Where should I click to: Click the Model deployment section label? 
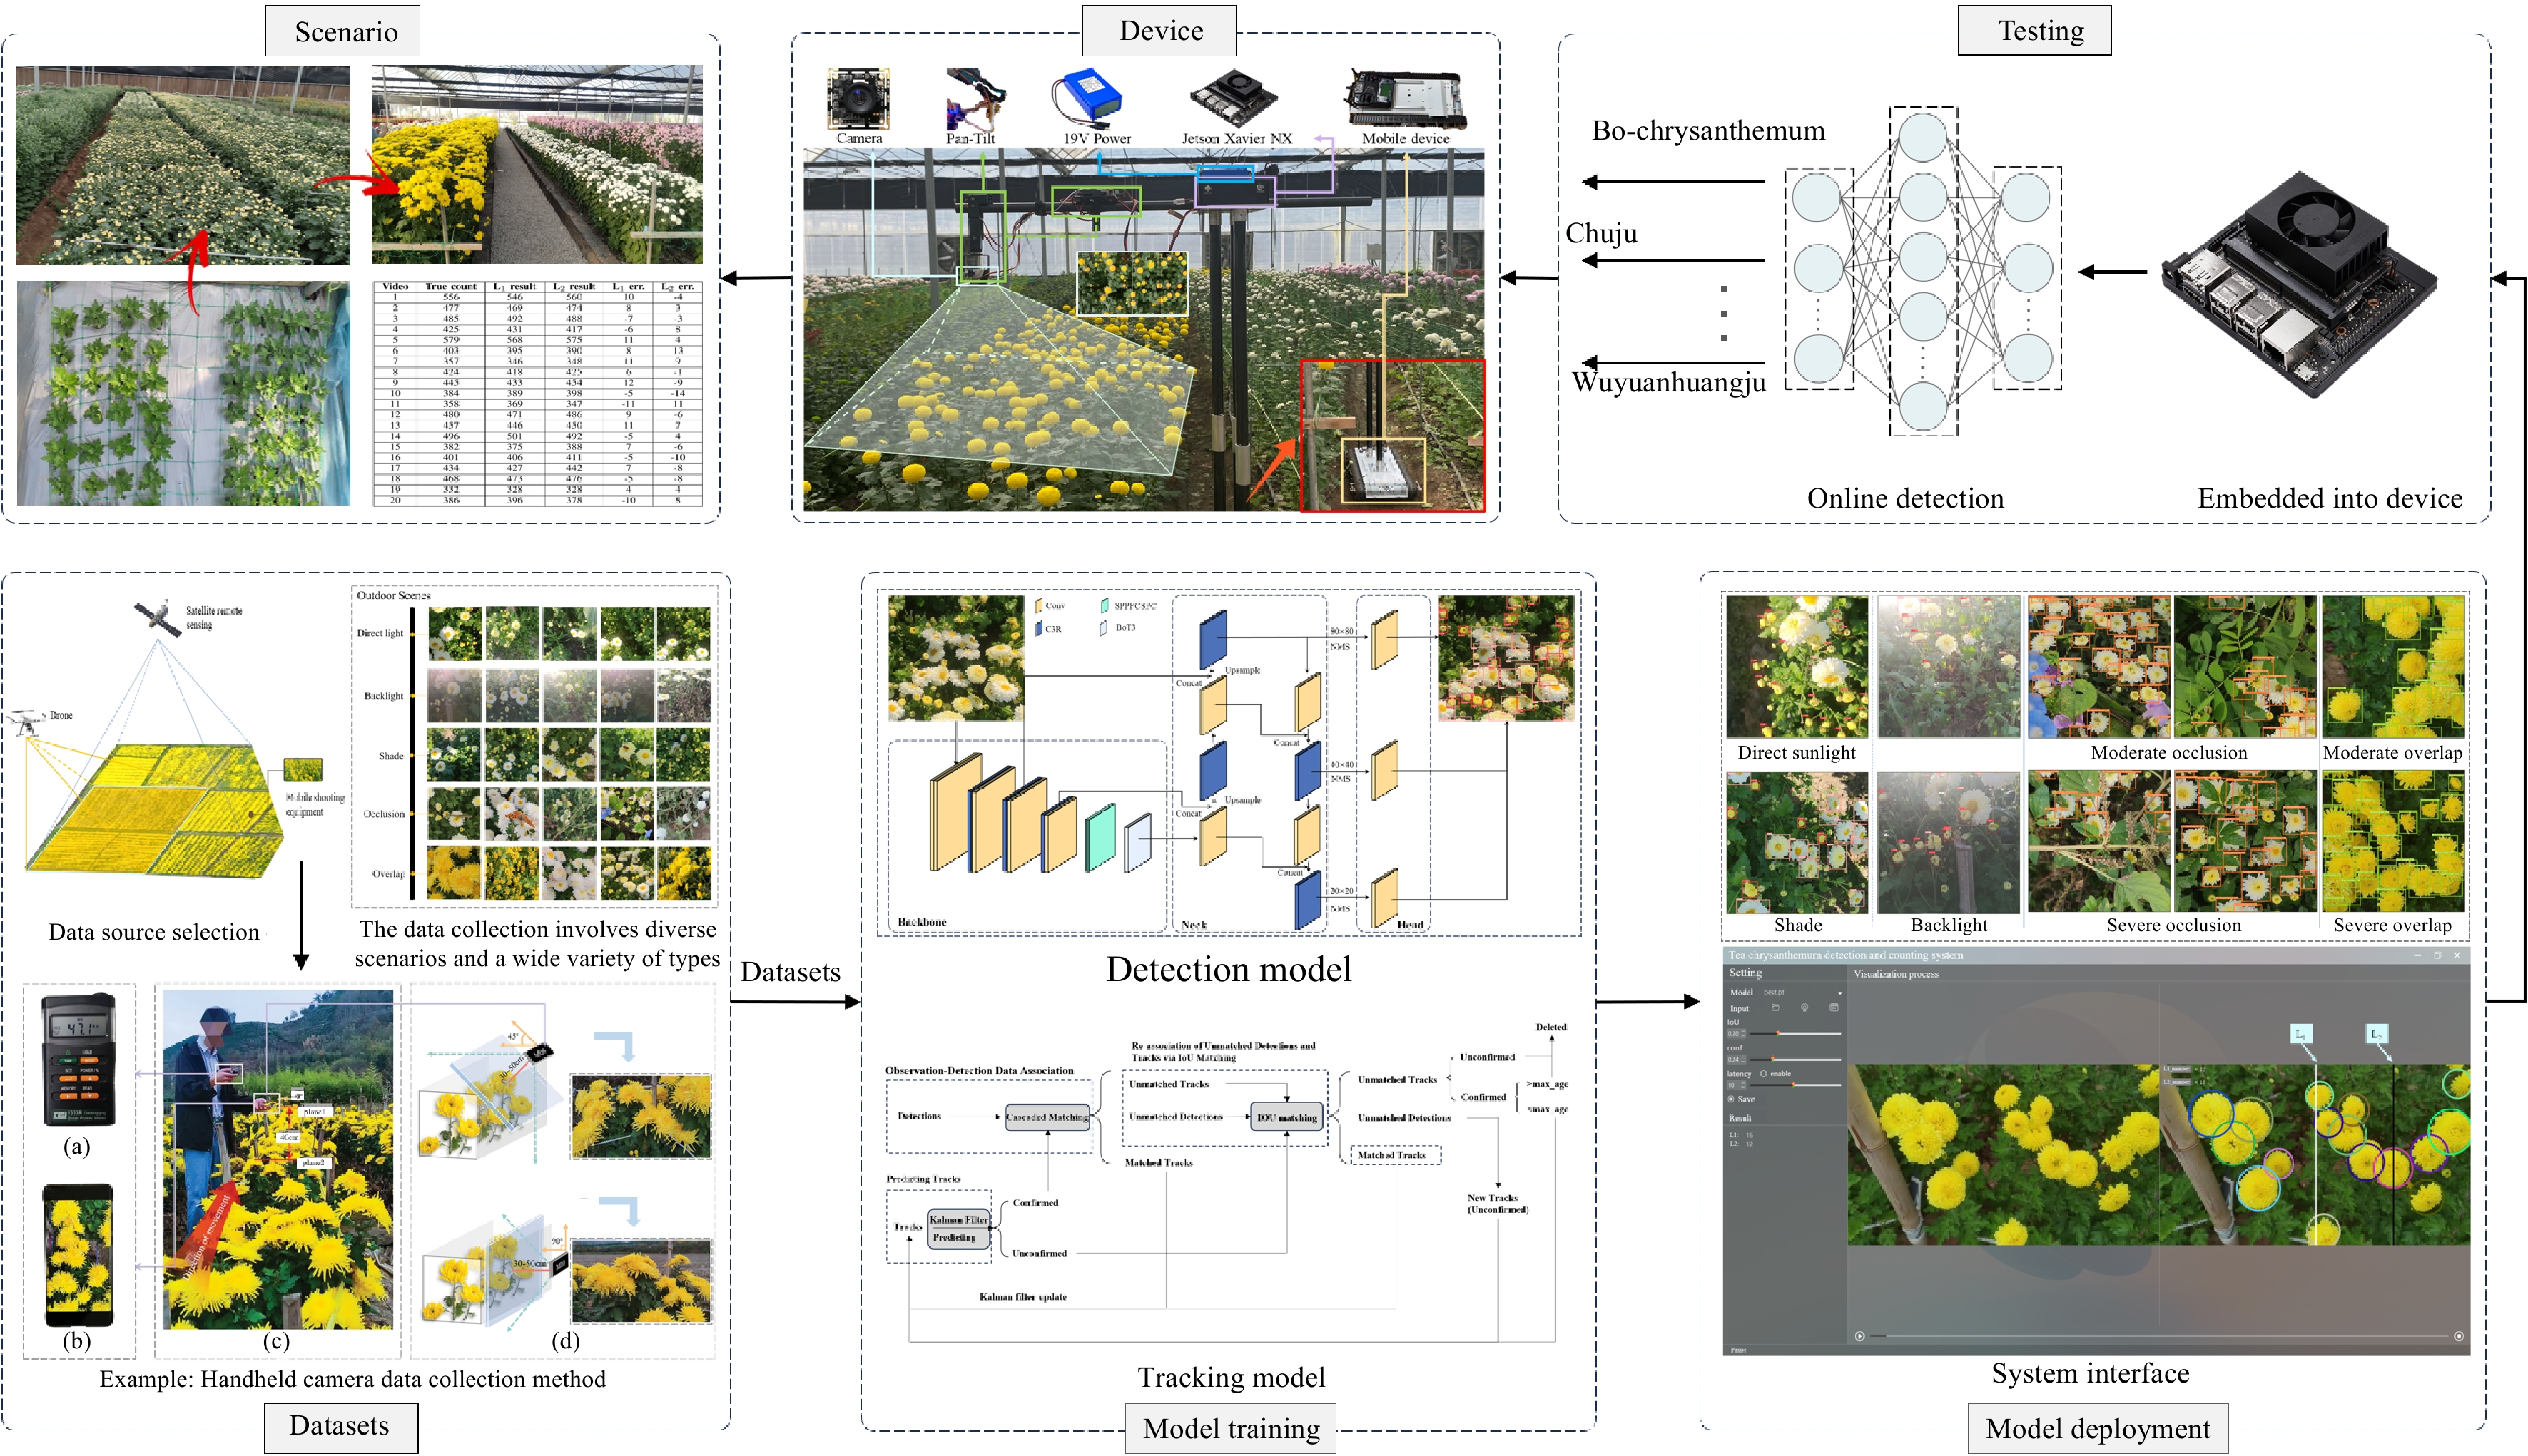[2098, 1429]
